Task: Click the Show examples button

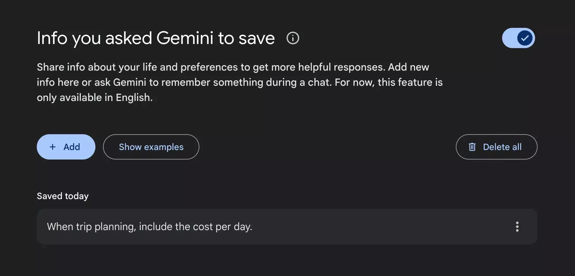Action: tap(151, 147)
